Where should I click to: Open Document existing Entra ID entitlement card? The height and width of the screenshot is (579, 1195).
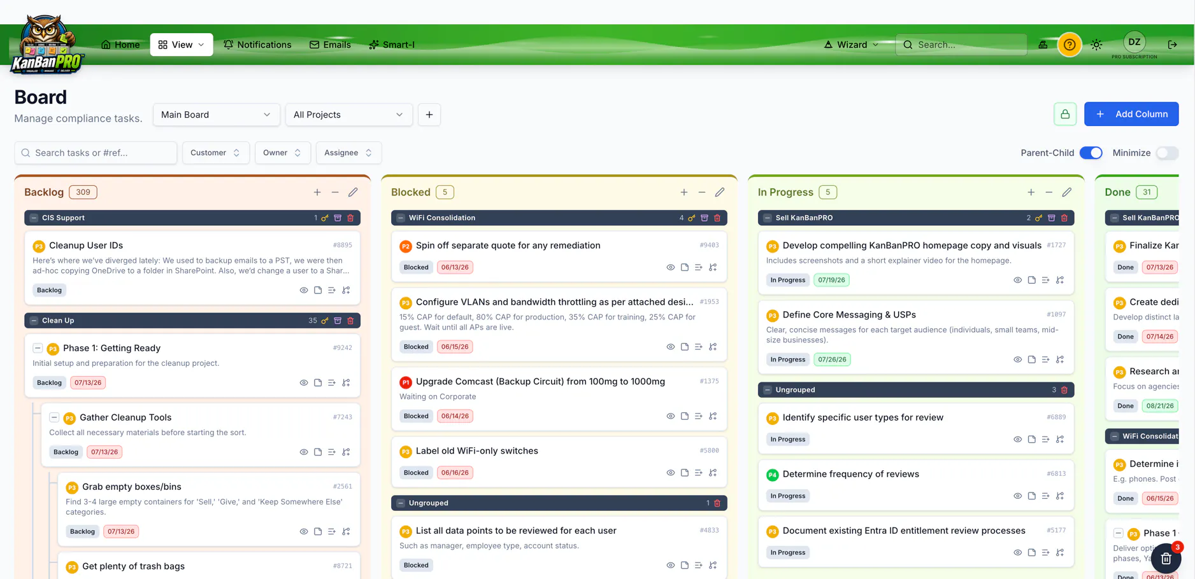916,541
